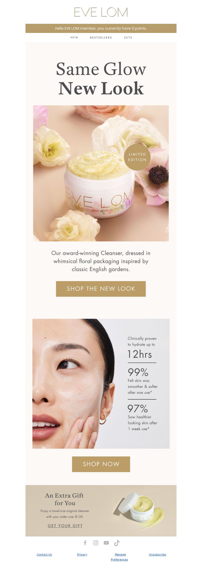Click the floral cleanser jar image
This screenshot has height=576, width=202.
click(x=101, y=173)
